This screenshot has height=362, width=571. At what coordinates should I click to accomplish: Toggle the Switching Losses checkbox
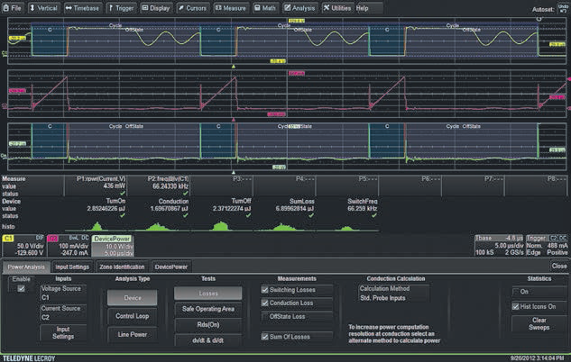[x=264, y=290]
